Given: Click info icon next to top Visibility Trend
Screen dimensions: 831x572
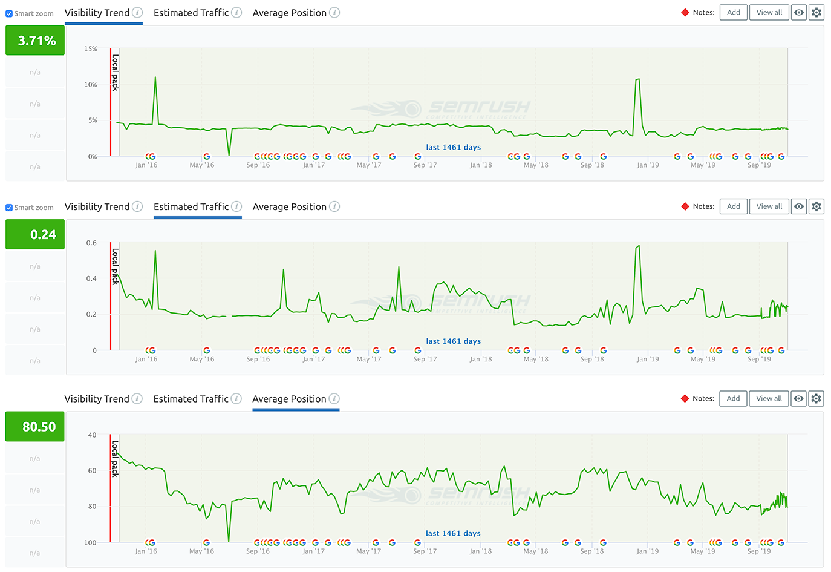Looking at the screenshot, I should (137, 12).
